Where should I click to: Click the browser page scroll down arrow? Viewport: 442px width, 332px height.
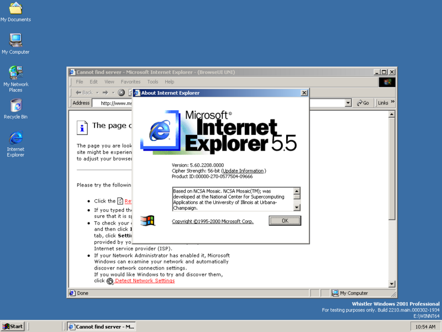392,284
